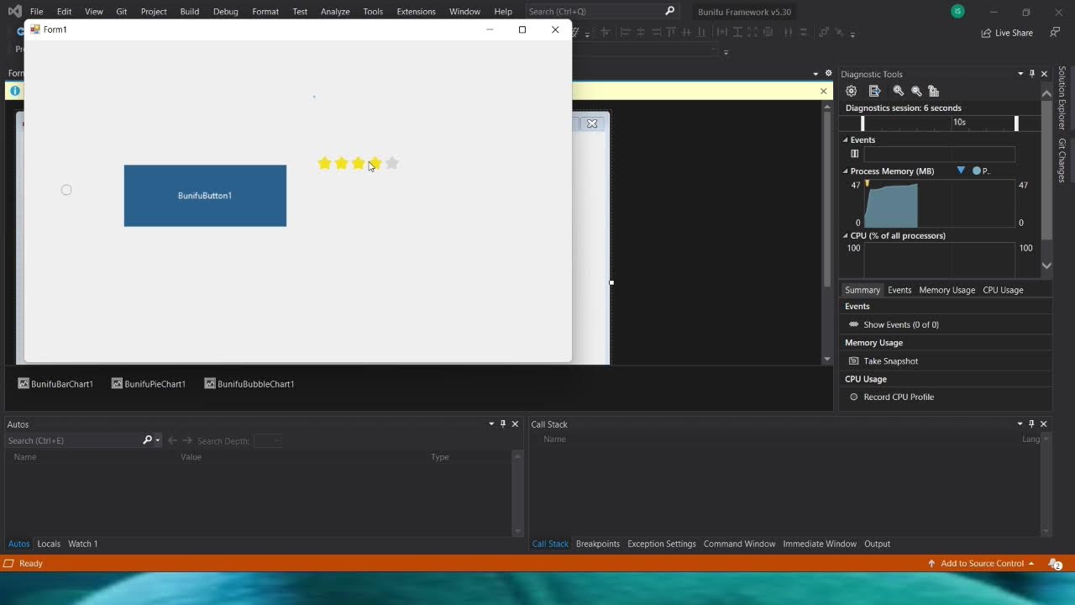Click the search magnifier in the title bar

pos(669,11)
